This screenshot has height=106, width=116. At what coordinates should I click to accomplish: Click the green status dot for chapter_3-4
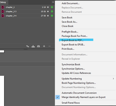click(x=52, y=16)
